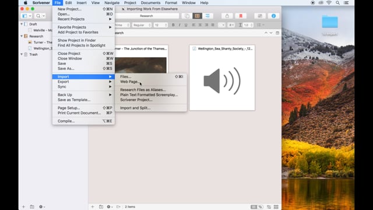The width and height of the screenshot is (373, 210).
Task: Collapse the Research folder in binder
Action: click(x=22, y=36)
